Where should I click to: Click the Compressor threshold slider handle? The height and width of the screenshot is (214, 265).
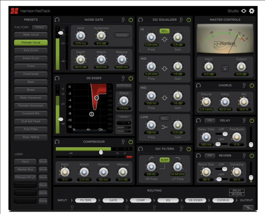tap(101, 152)
